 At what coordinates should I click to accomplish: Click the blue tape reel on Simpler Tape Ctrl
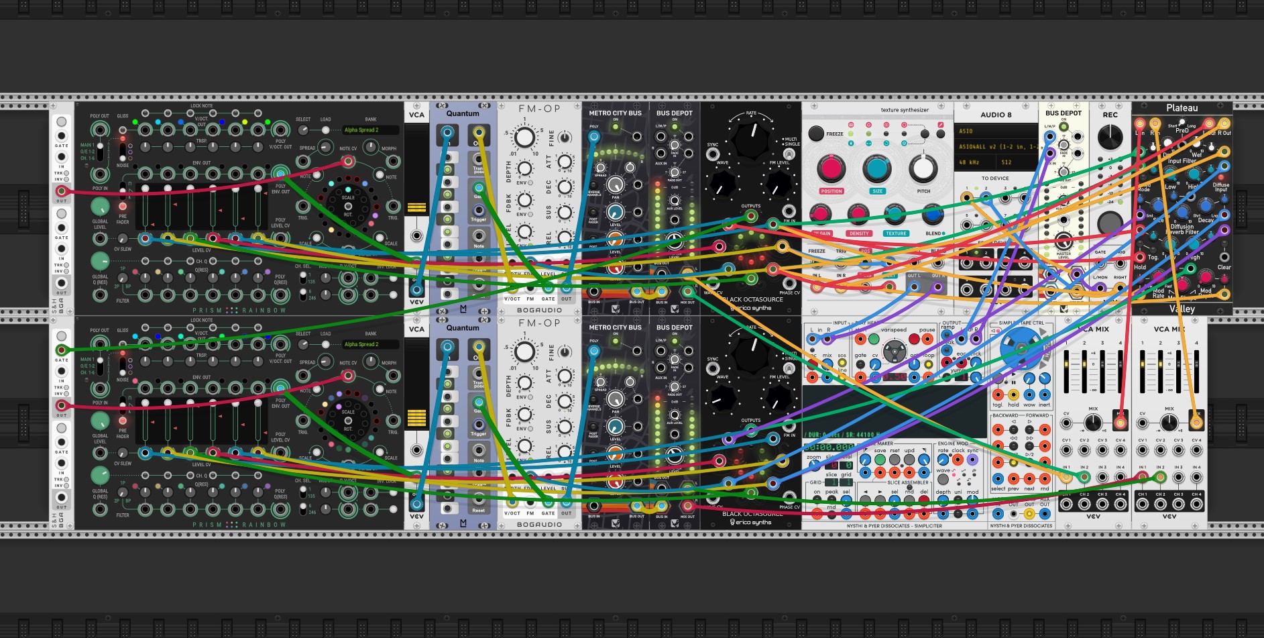click(x=1021, y=350)
